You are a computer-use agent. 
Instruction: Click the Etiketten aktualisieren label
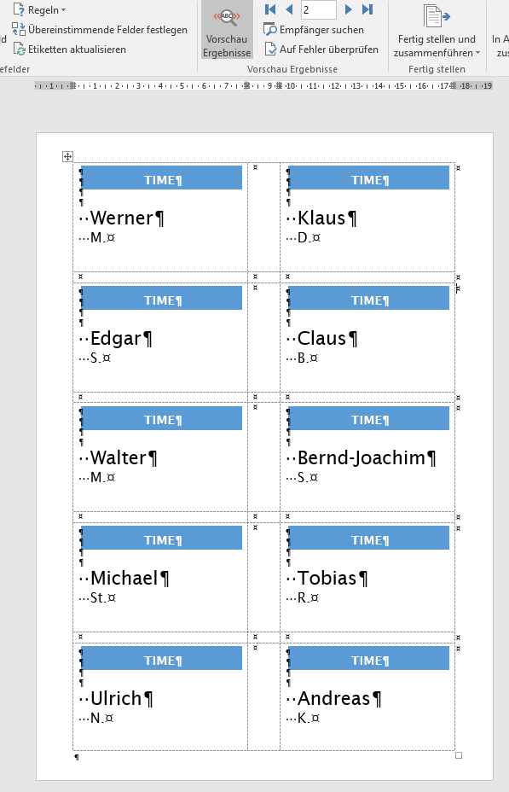click(x=78, y=49)
